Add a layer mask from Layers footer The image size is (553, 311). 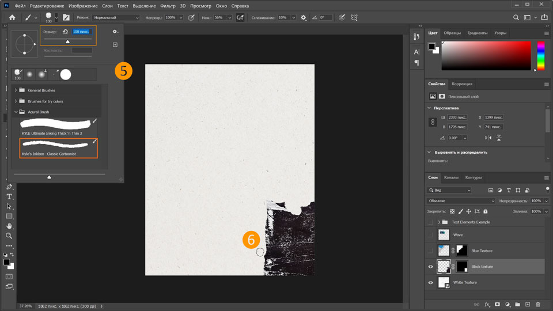pyautogui.click(x=497, y=304)
